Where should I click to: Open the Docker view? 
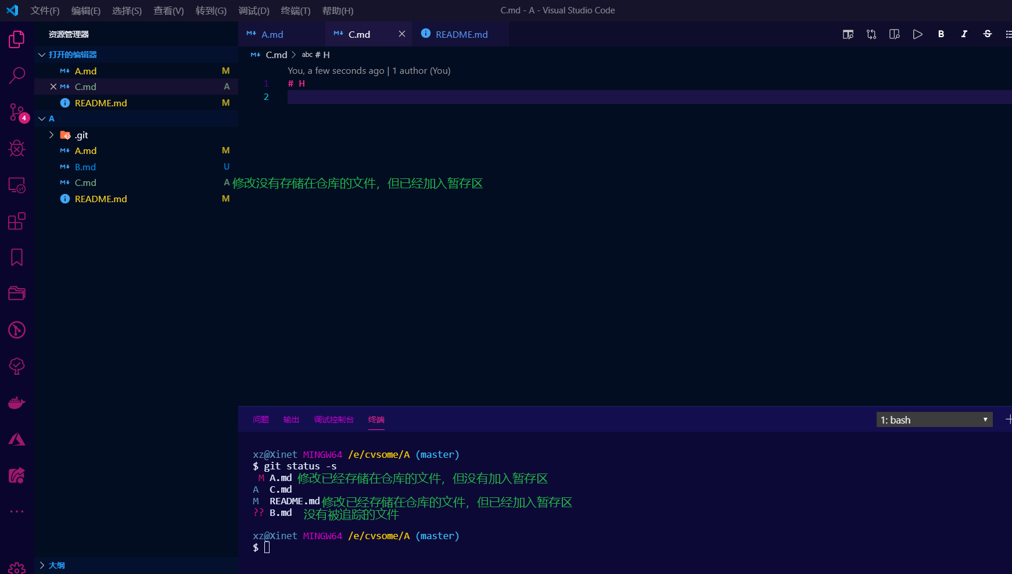[x=17, y=403]
